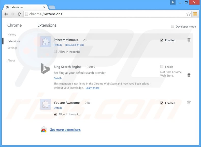Uncheck Enabled for PriceeMMinnuus
The width and height of the screenshot is (201, 147).
162,40
